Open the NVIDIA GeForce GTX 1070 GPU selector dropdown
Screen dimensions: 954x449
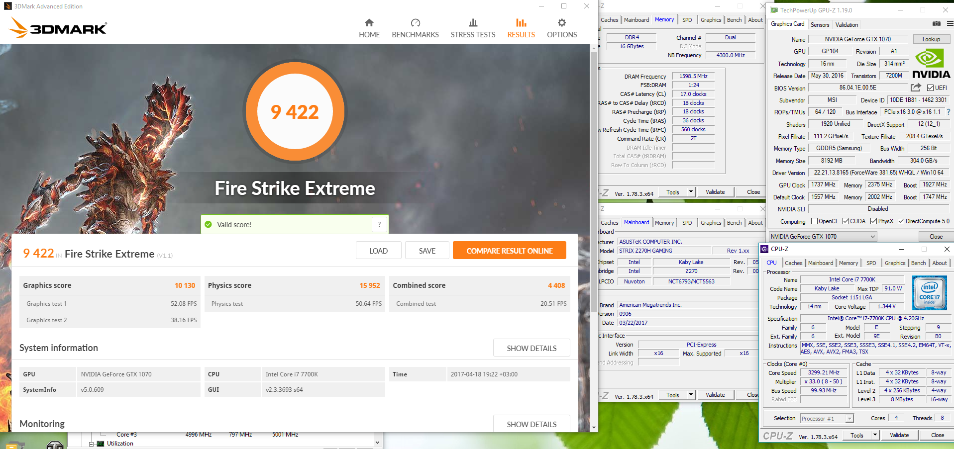pos(823,237)
